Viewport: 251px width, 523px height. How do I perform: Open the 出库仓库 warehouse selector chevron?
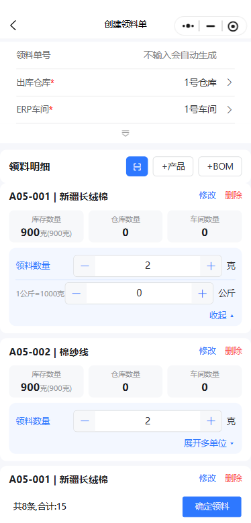click(230, 82)
